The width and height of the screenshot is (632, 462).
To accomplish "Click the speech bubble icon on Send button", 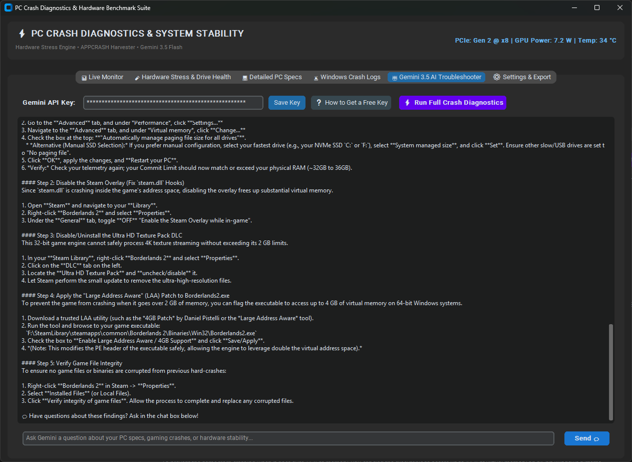I will pyautogui.click(x=596, y=438).
